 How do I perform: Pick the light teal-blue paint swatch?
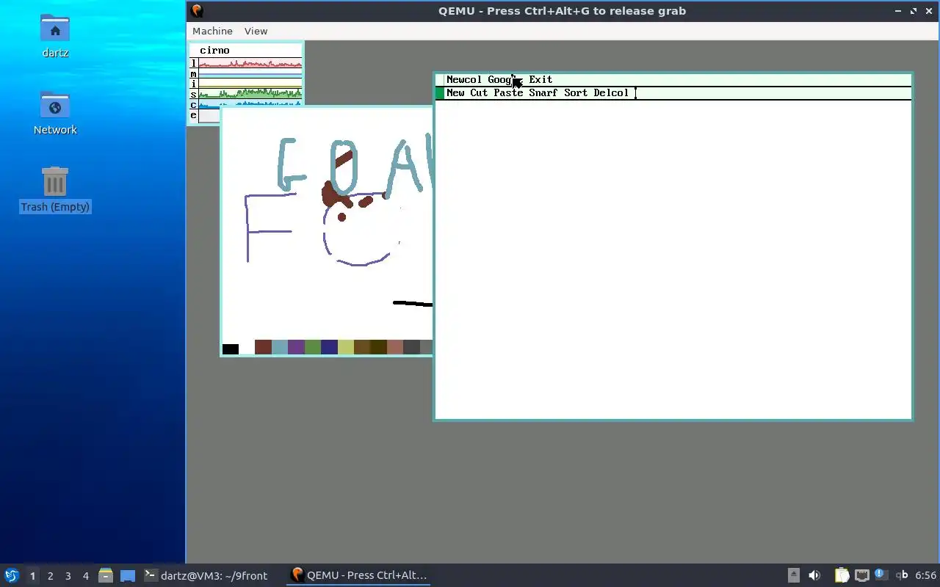pyautogui.click(x=280, y=348)
